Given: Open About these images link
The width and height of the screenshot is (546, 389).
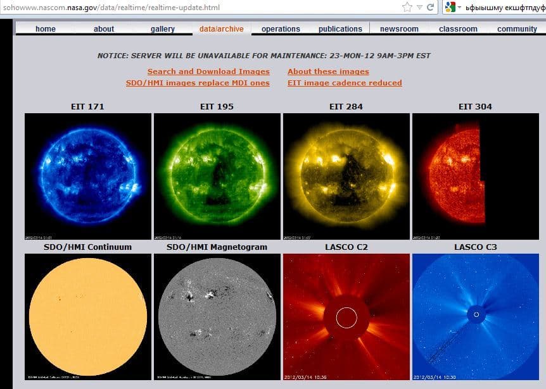Looking at the screenshot, I should pyautogui.click(x=328, y=71).
